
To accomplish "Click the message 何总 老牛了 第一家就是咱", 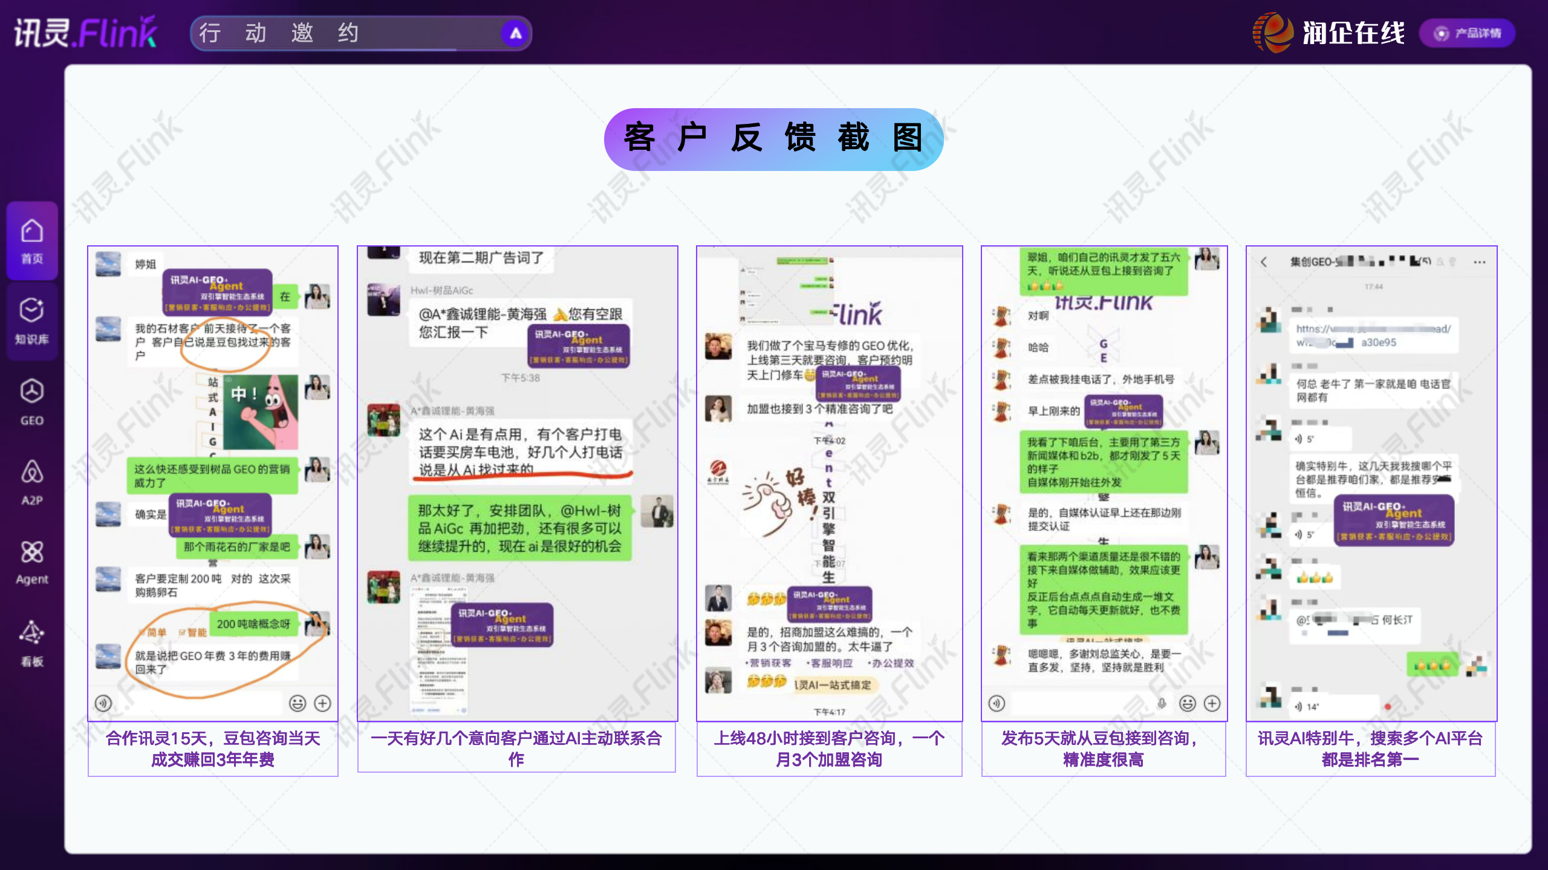I will click(1373, 390).
